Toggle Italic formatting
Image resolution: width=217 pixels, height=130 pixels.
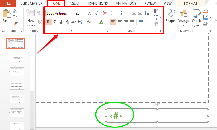pos(55,22)
